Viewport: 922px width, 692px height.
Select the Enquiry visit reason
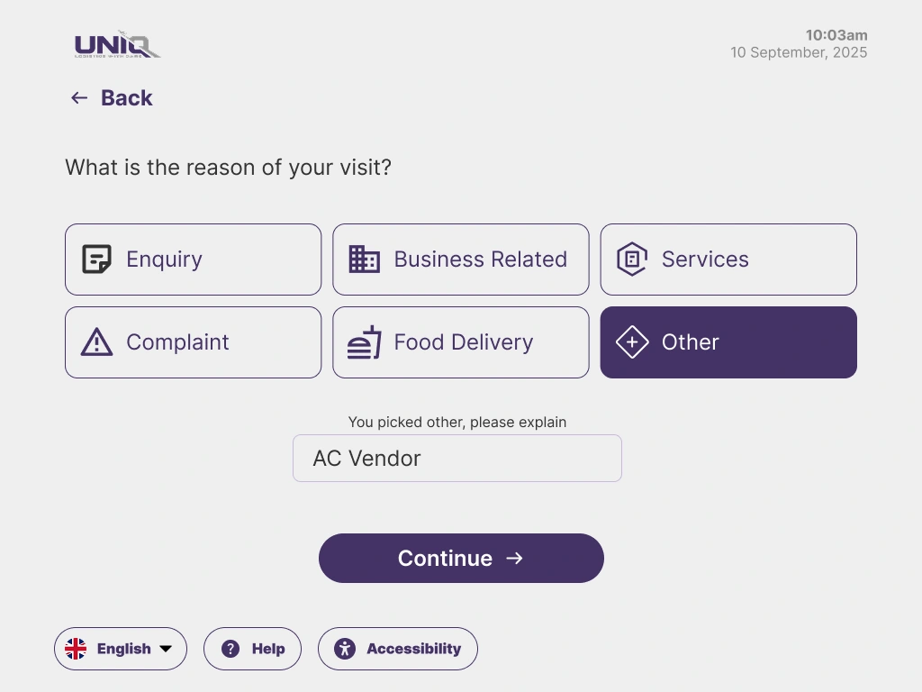tap(193, 259)
